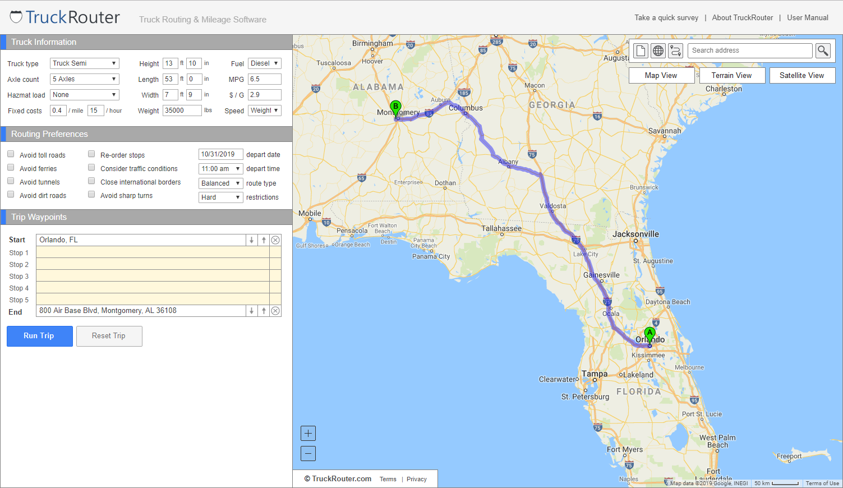
Task: Move the Start waypoint down with arrow
Action: coord(251,240)
